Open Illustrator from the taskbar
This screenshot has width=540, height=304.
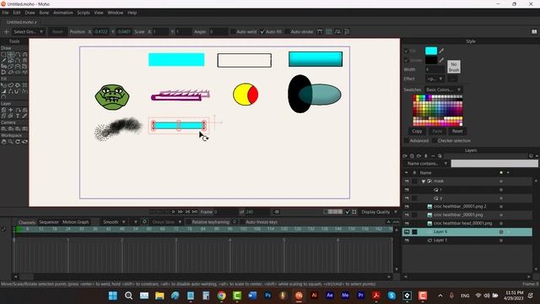click(x=314, y=296)
